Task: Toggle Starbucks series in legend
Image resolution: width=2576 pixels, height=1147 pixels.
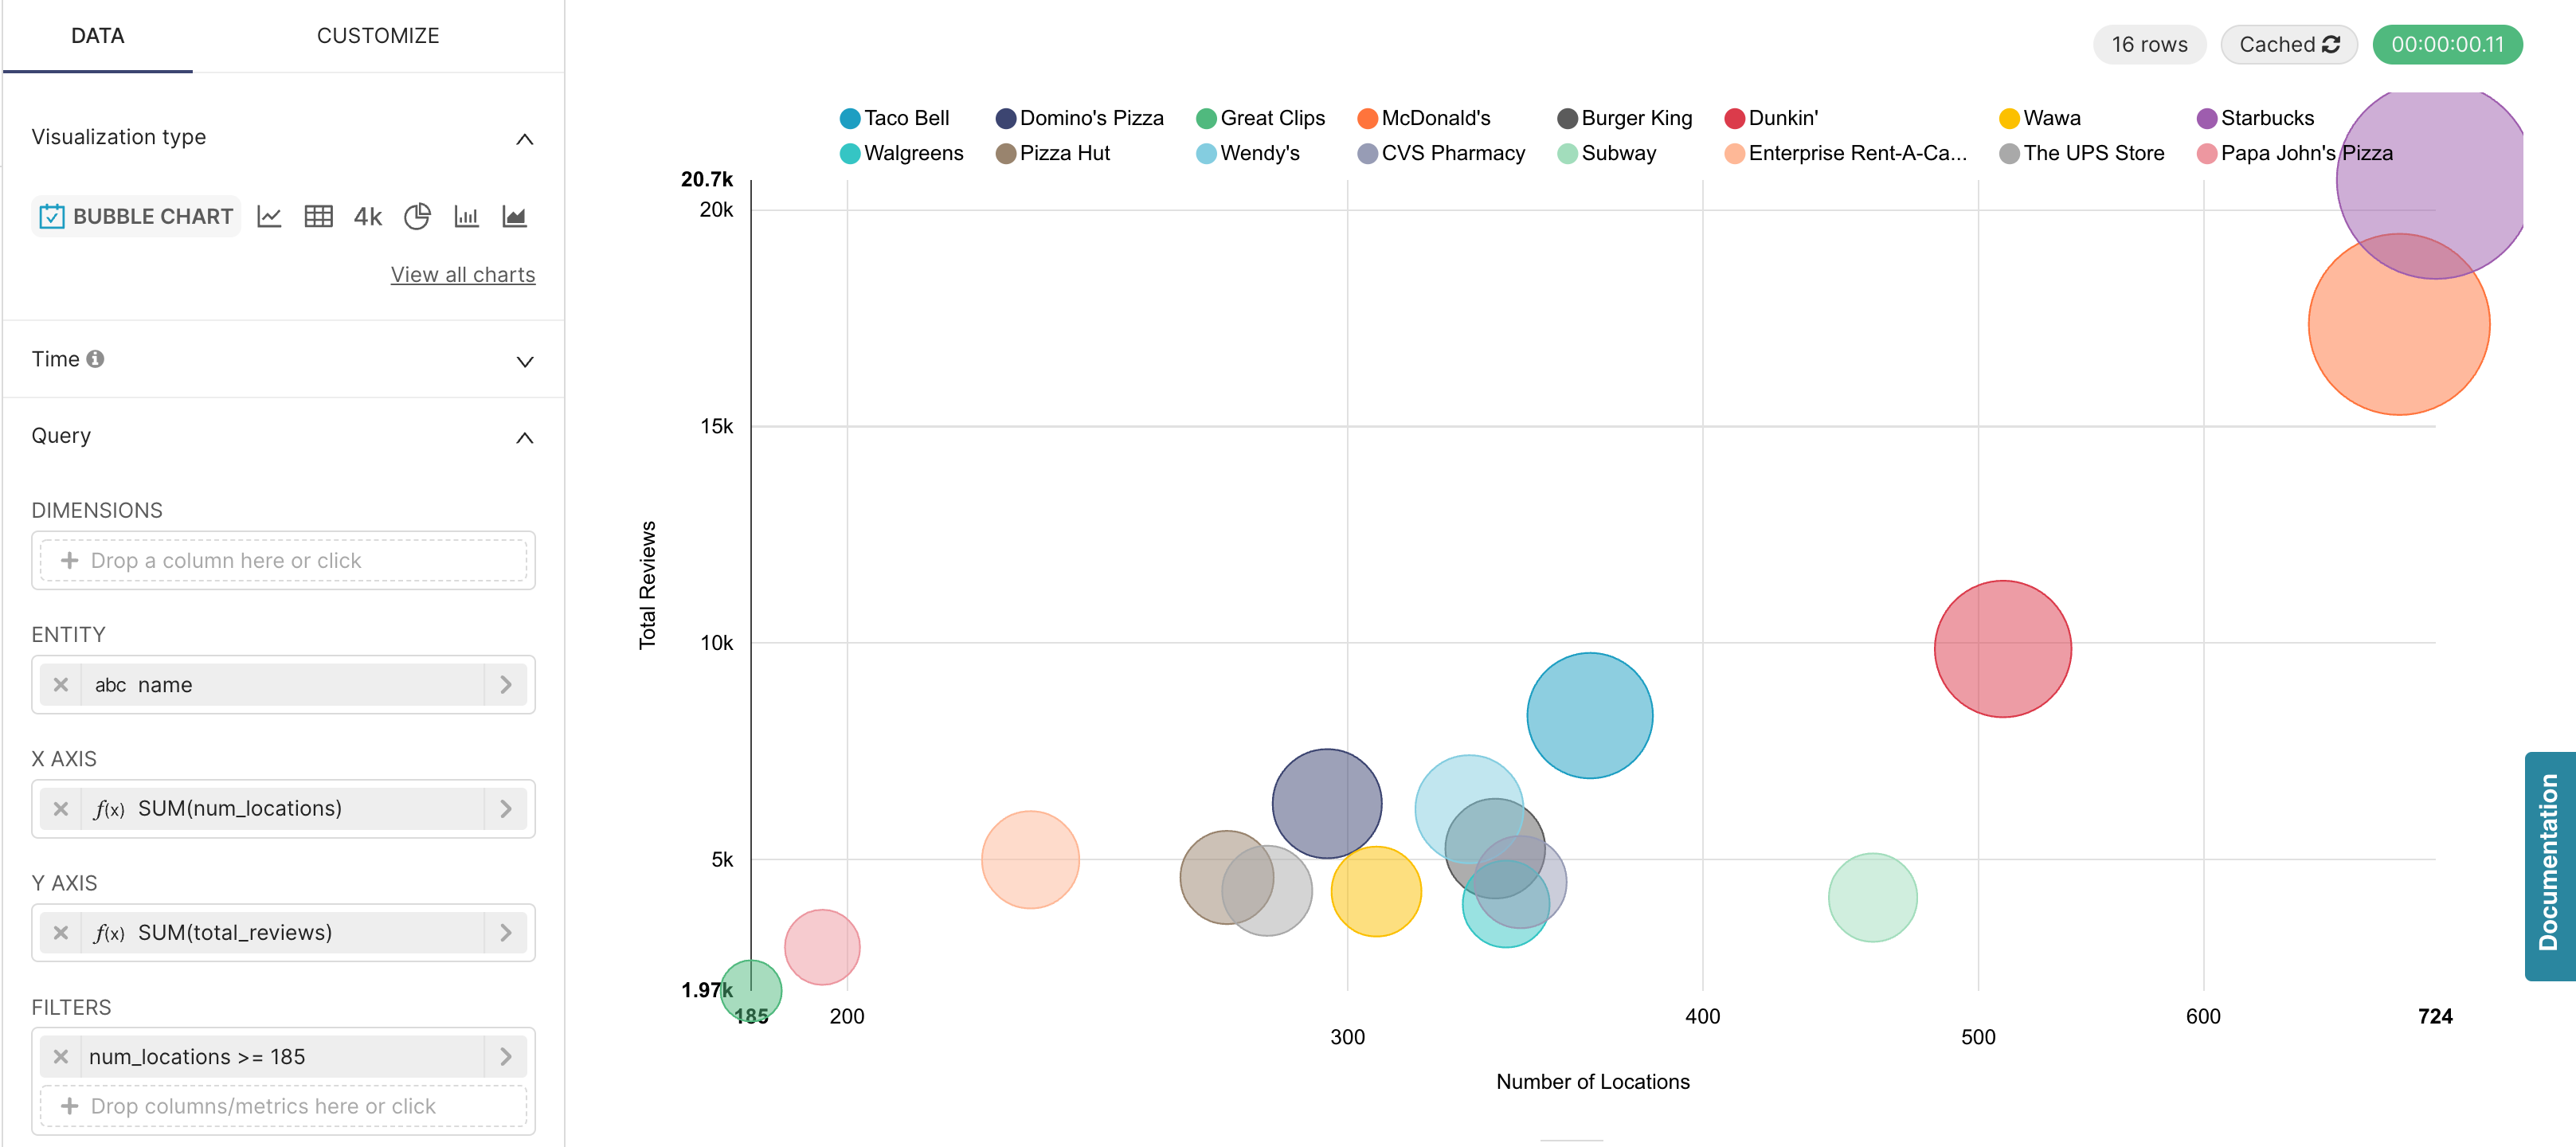Action: [2265, 118]
